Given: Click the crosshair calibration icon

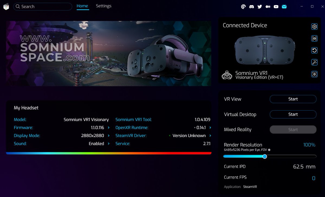Looking at the screenshot, I should [x=314, y=74].
